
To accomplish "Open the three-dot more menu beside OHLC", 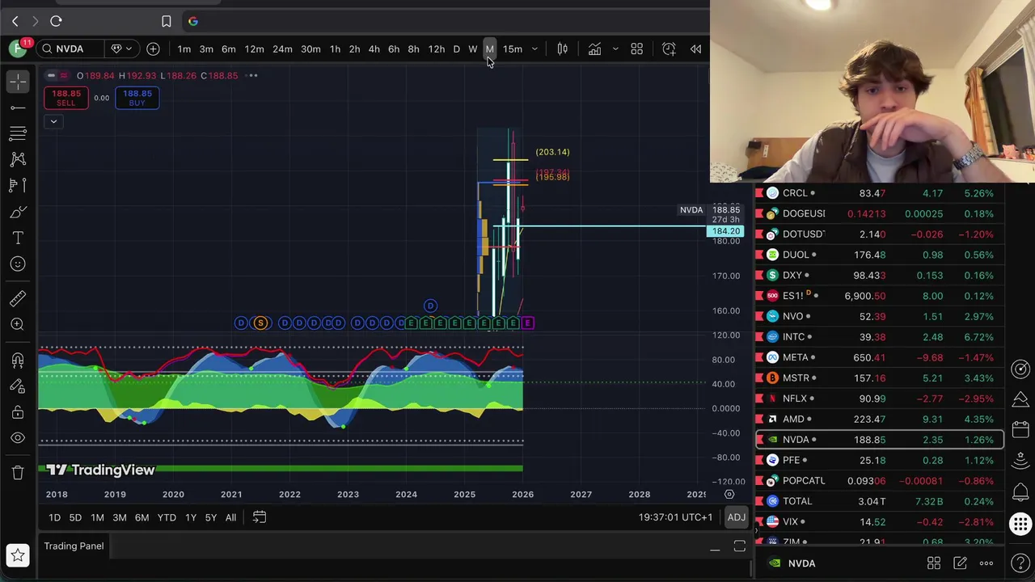I will (252, 75).
